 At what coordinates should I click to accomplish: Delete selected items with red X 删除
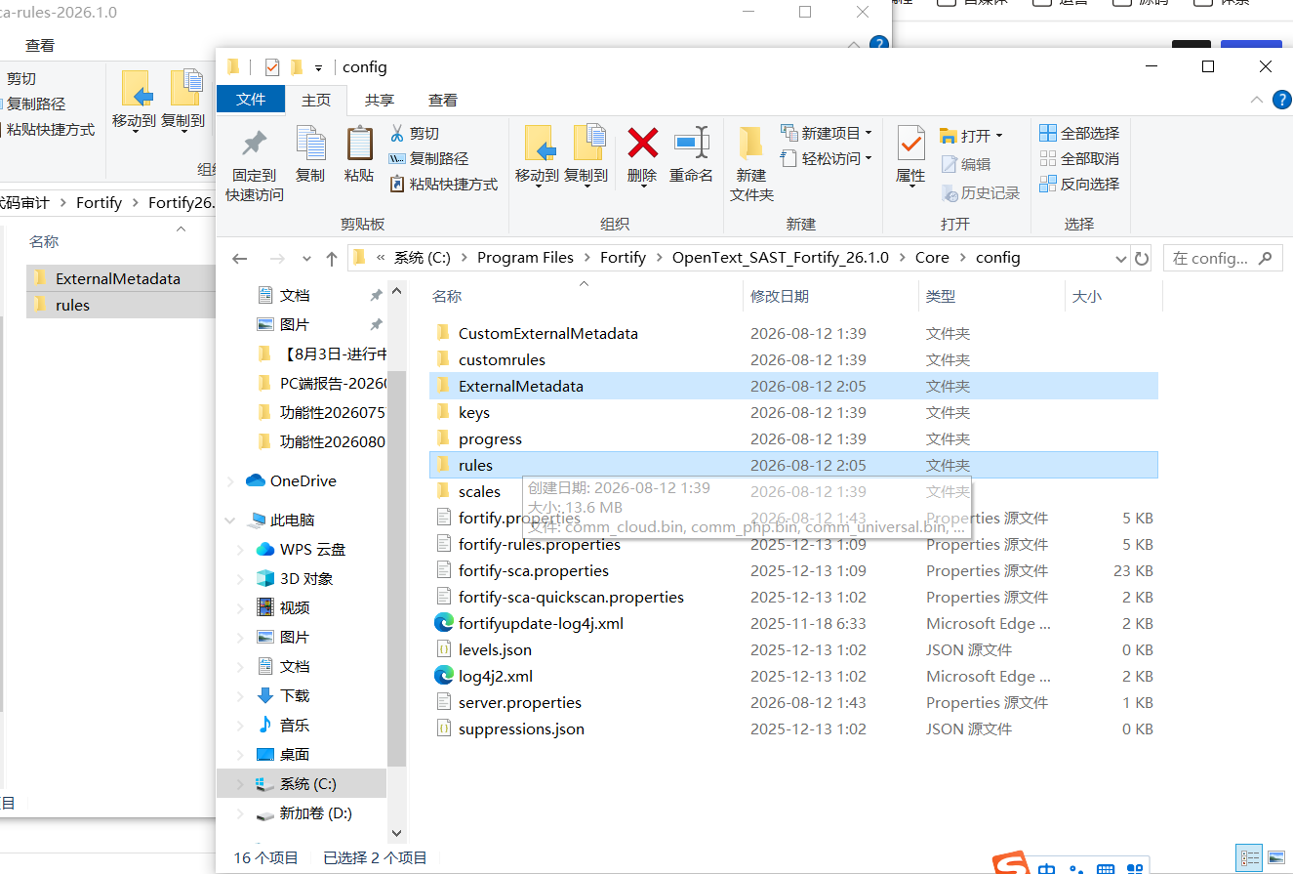(x=642, y=144)
